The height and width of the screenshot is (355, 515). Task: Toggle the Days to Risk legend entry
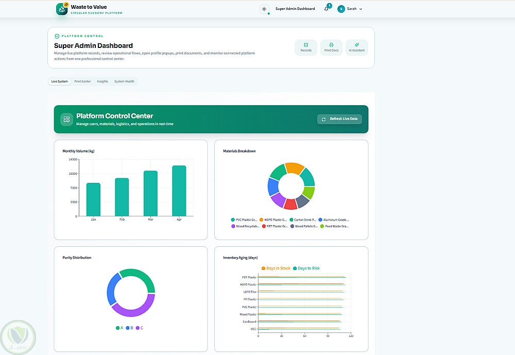(306, 268)
